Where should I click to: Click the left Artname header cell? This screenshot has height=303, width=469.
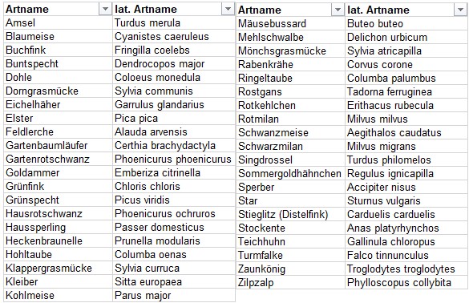click(58, 10)
